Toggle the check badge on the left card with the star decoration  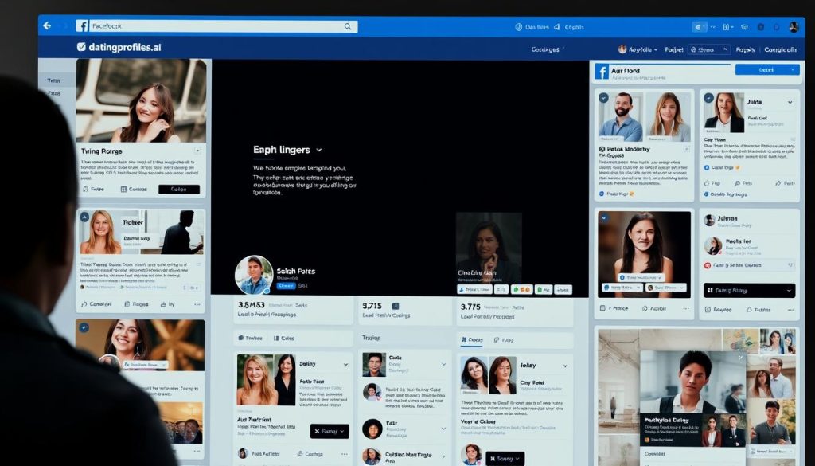click(84, 327)
